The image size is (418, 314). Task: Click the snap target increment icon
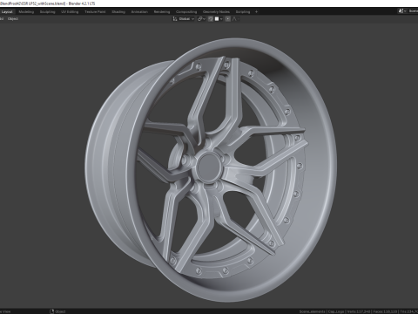pyautogui.click(x=217, y=19)
